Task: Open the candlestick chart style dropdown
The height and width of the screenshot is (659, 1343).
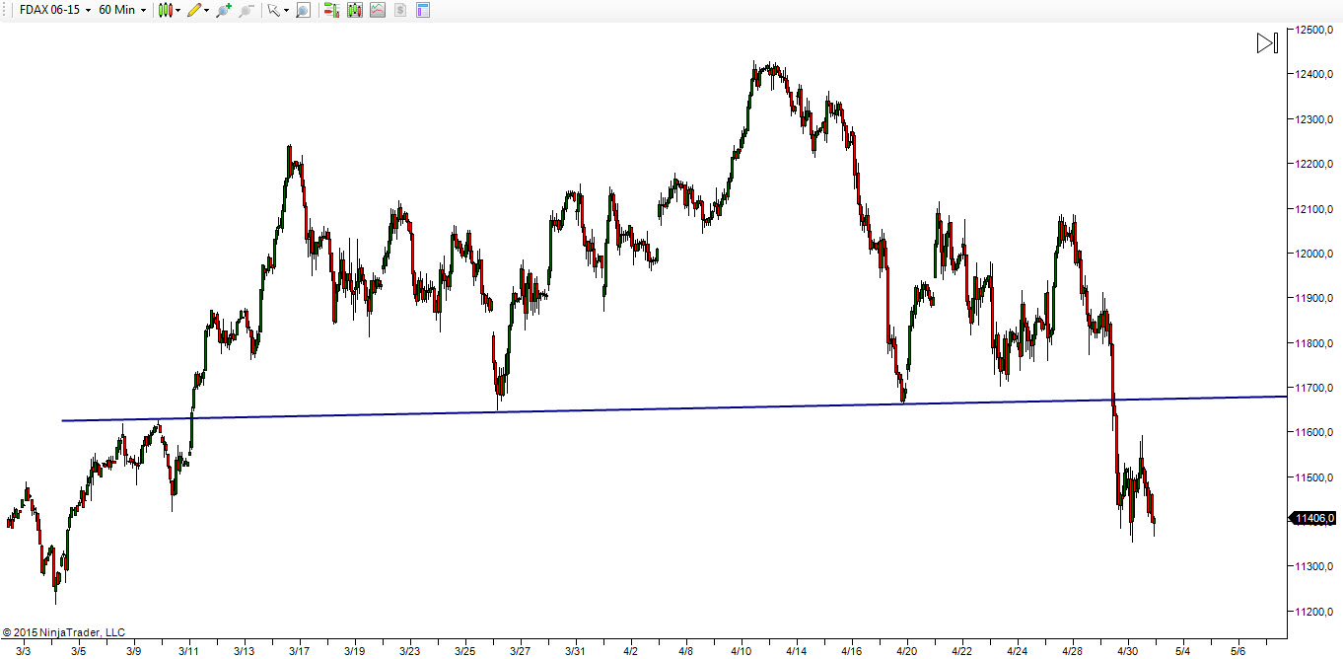Action: pos(169,10)
